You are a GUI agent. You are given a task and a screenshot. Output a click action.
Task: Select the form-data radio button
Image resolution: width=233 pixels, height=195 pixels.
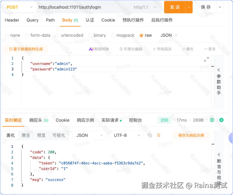click(x=27, y=35)
